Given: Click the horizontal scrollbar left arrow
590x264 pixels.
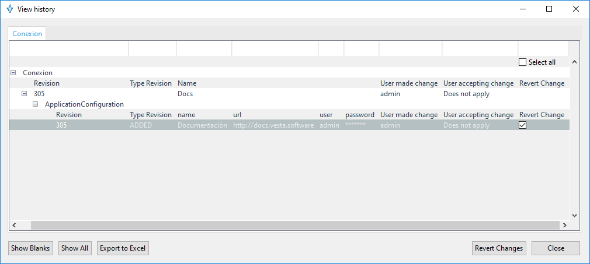Looking at the screenshot, I should (13, 225).
